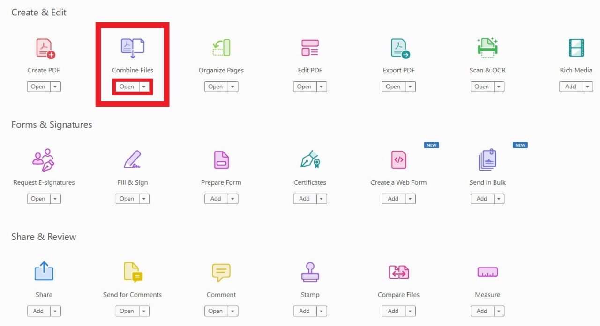Click the Compare Files label
This screenshot has height=326, width=600.
click(399, 295)
